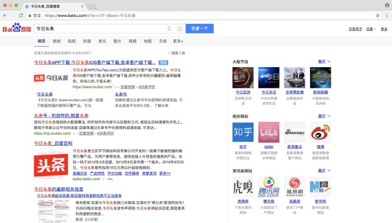Reload the page with refresh icon
This screenshot has width=392, height=223.
point(21,15)
